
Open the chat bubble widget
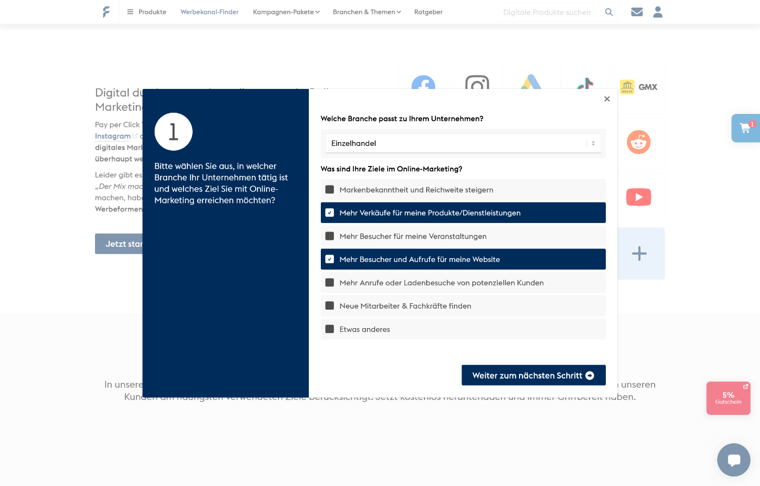733,460
